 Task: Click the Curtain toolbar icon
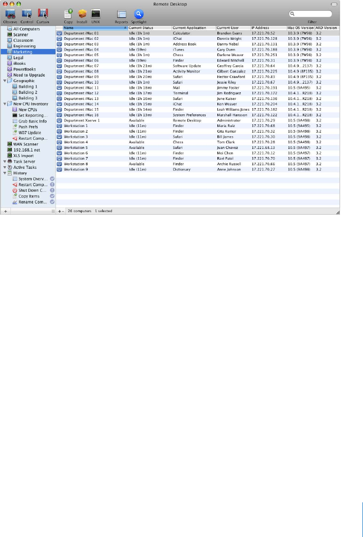(43, 14)
